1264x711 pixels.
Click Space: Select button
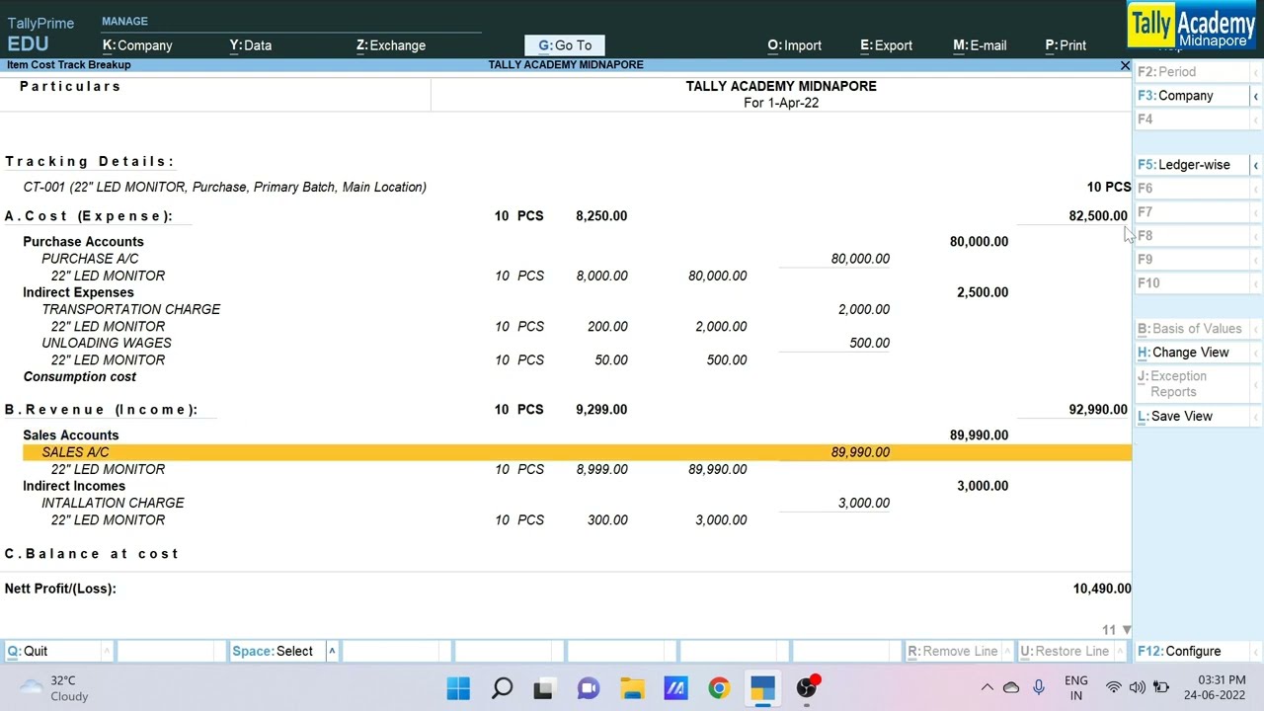tap(278, 651)
